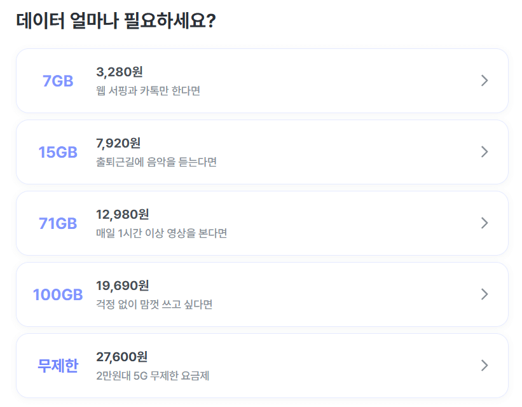Expand the 7GB plan details chevron
Viewport: 522px width, 407px height.
[484, 81]
